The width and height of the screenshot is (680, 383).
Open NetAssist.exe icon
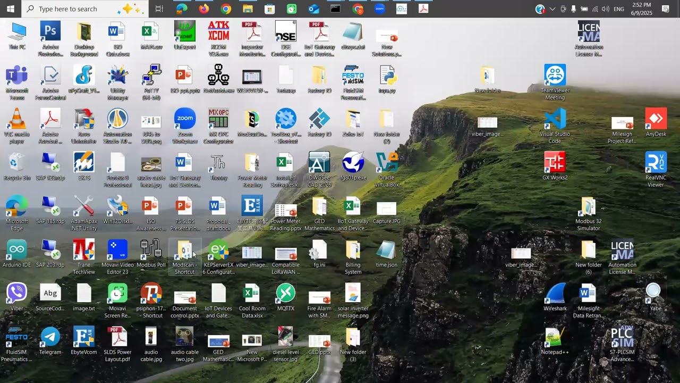pyautogui.click(x=218, y=79)
